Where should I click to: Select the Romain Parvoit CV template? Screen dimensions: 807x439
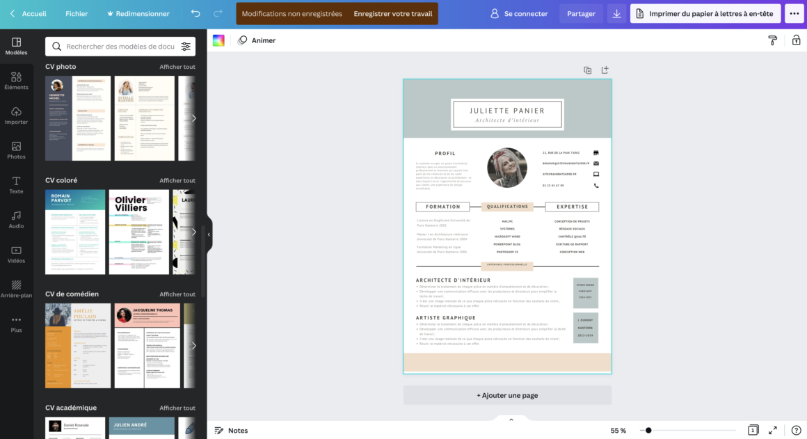(75, 232)
